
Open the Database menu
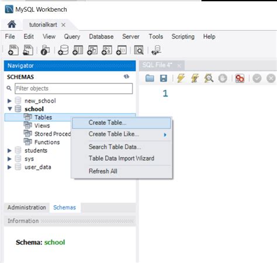pos(101,37)
